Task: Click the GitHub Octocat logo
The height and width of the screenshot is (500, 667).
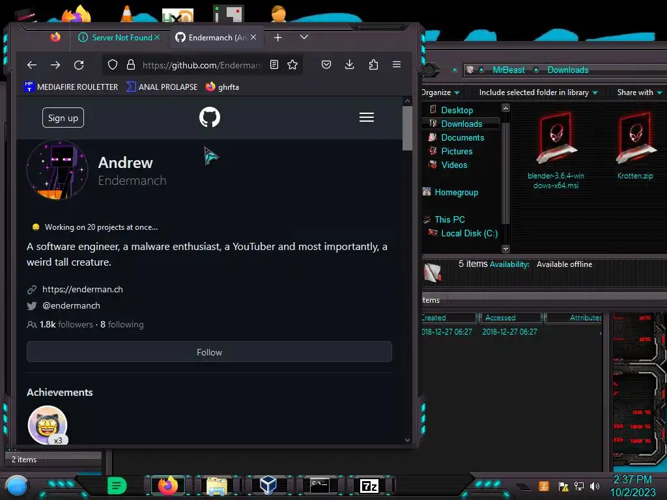Action: point(210,117)
